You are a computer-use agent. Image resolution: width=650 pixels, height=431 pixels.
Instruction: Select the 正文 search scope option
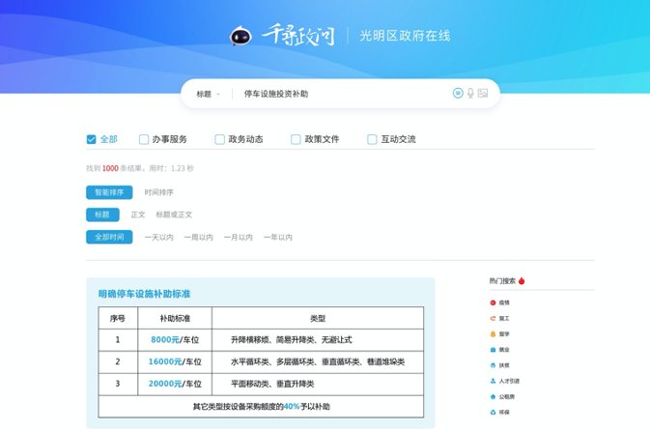[138, 215]
